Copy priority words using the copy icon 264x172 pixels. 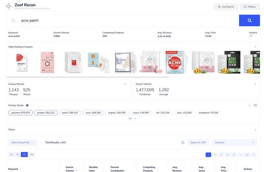click(x=255, y=105)
